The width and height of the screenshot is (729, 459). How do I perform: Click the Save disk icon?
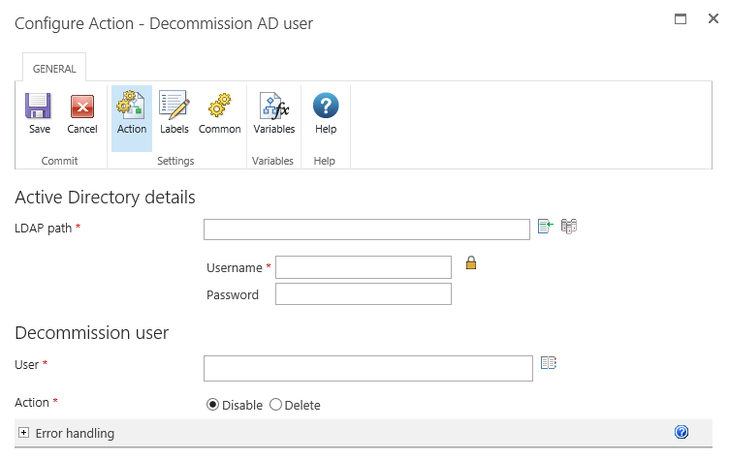39,107
